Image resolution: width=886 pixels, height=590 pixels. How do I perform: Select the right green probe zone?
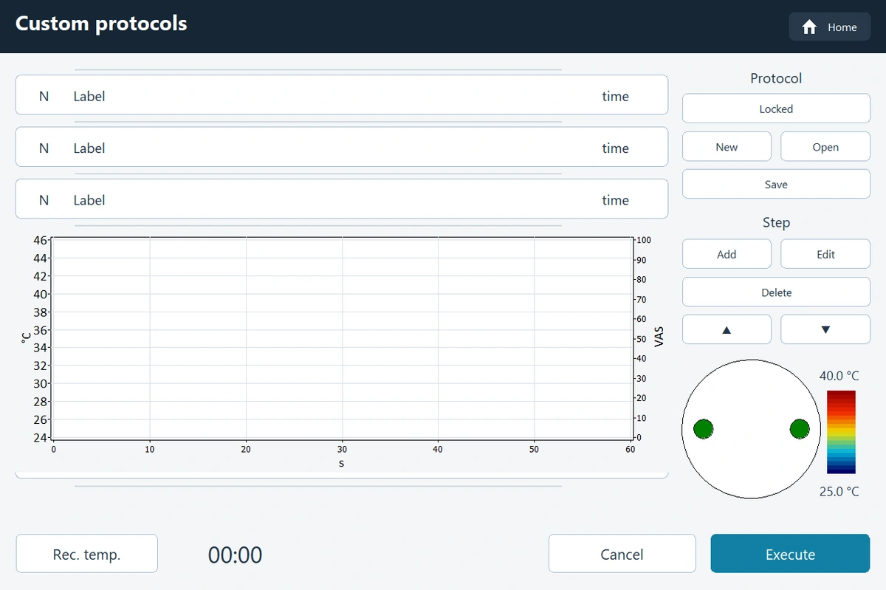[x=800, y=429]
